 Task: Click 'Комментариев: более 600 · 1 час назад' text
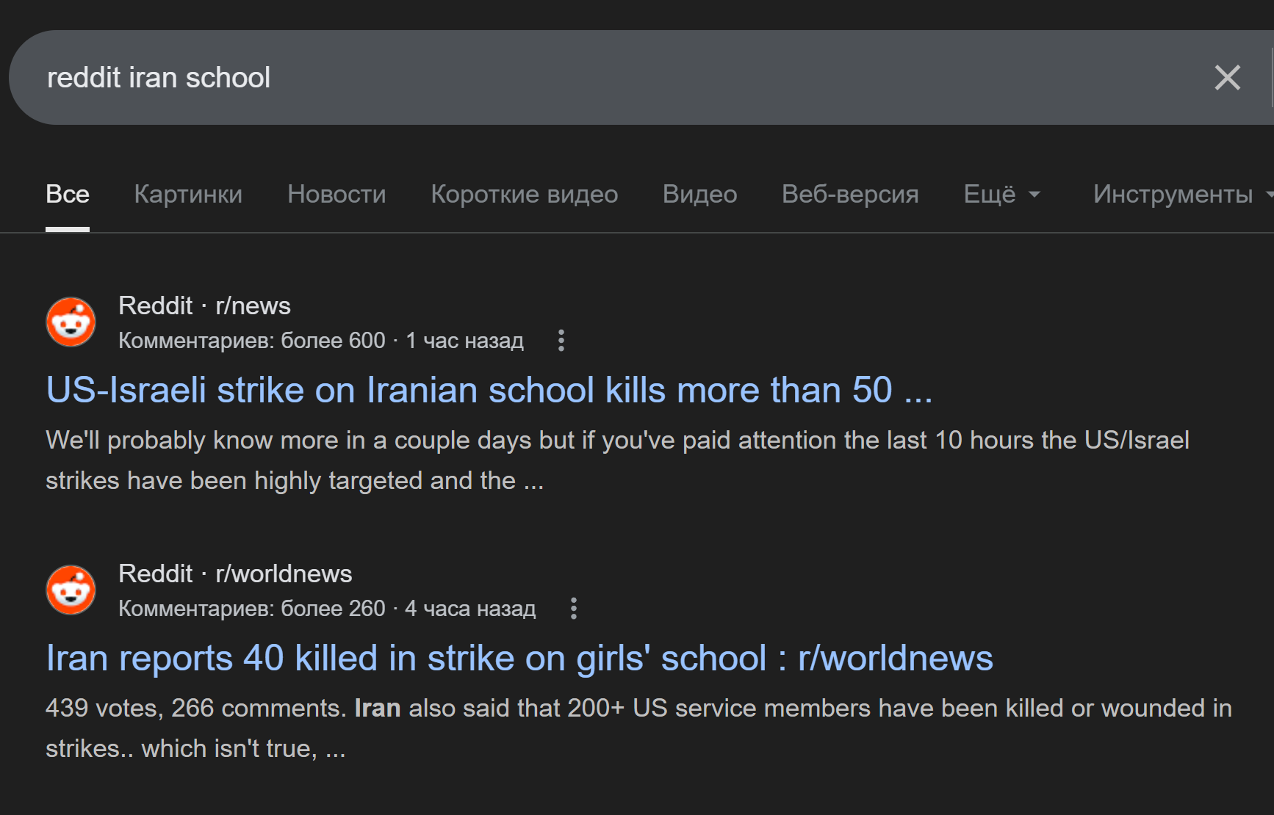pos(321,341)
